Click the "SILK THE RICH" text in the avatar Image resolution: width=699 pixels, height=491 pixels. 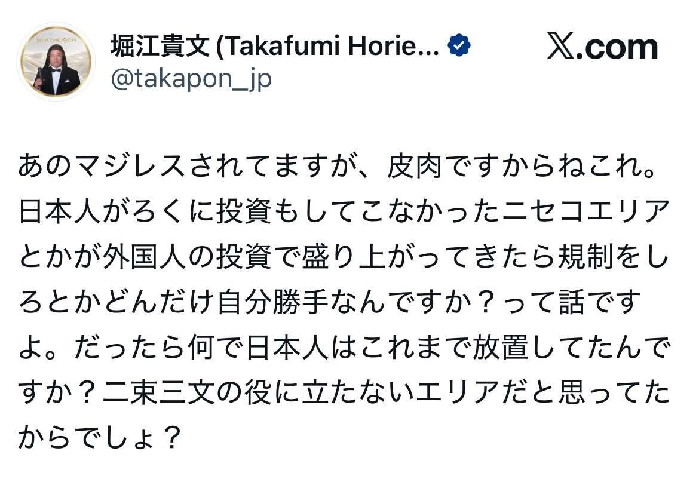point(55,39)
